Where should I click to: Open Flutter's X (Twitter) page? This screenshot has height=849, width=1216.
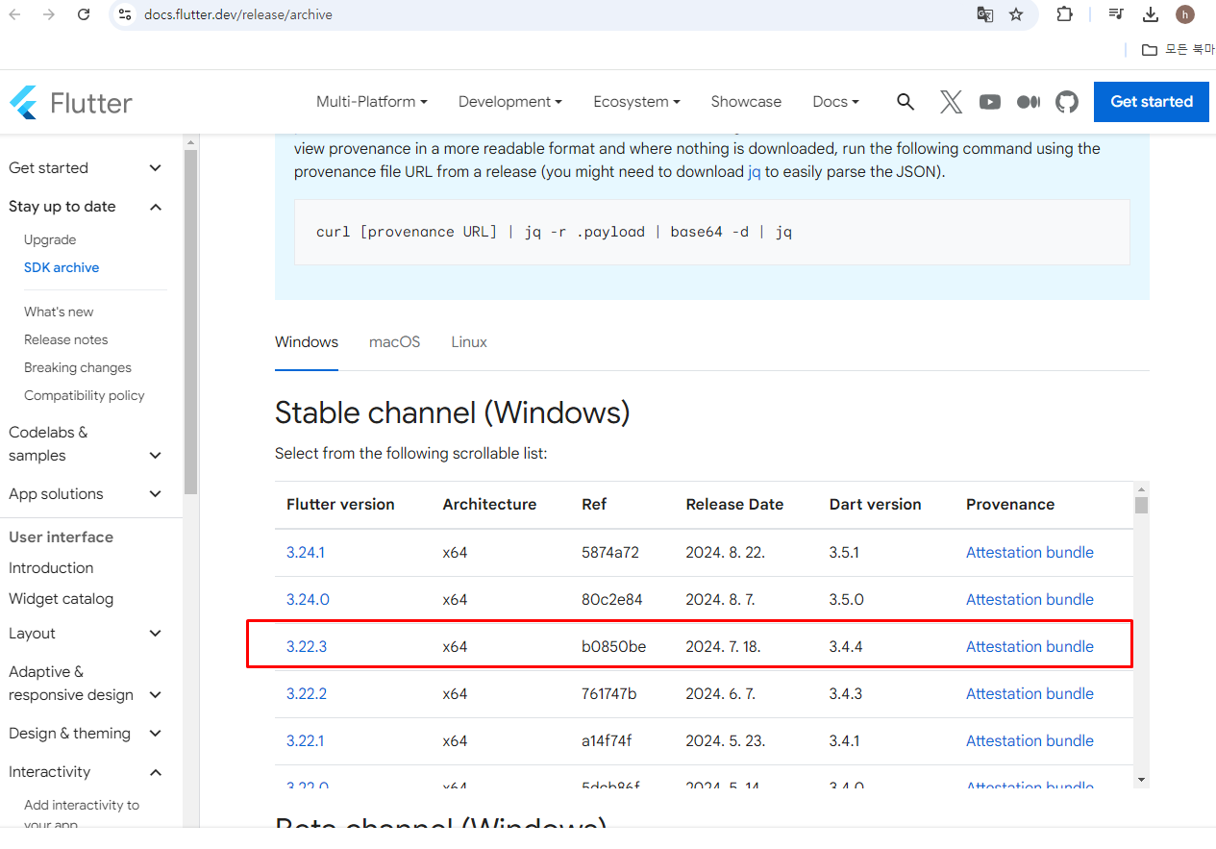tap(951, 102)
